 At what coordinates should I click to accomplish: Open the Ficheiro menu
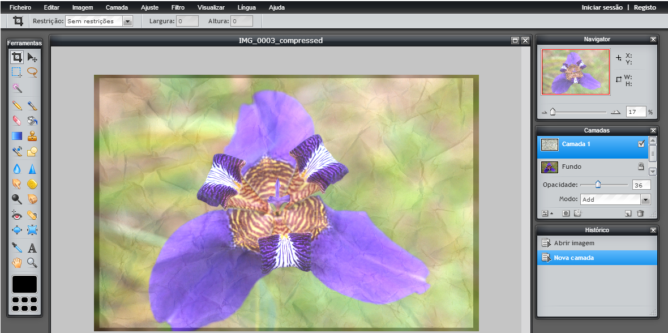tap(20, 7)
